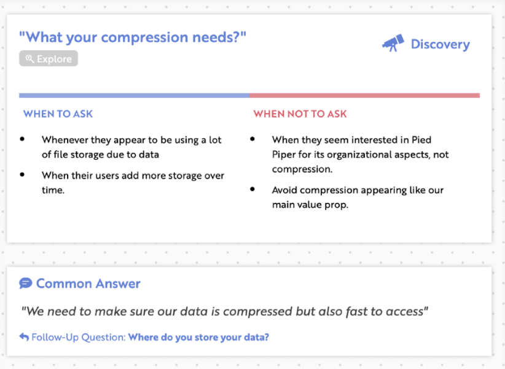Select the Discovery category label

pyautogui.click(x=440, y=44)
